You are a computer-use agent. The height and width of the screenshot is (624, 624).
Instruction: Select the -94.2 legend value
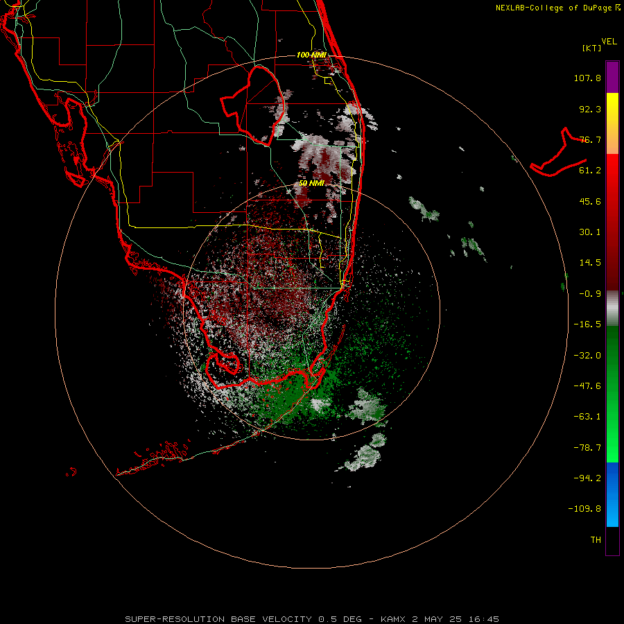coord(587,478)
